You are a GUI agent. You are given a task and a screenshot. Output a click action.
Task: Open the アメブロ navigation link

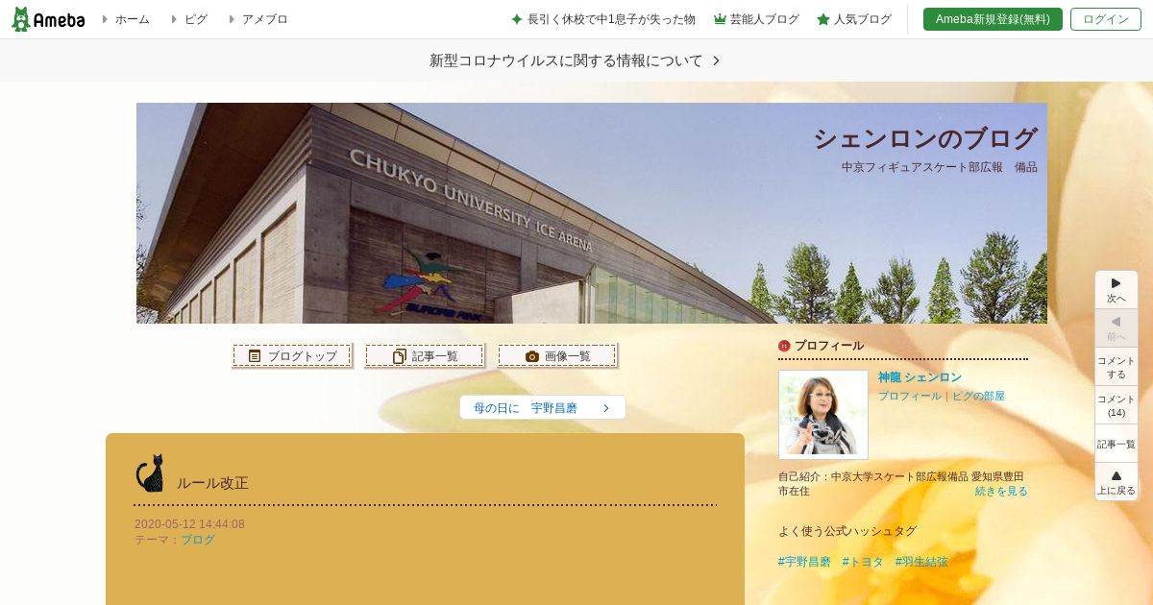pos(264,19)
